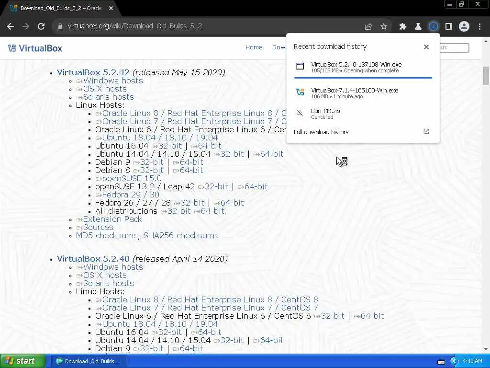Open the Home navigation link
The image size is (490, 368).
click(254, 47)
